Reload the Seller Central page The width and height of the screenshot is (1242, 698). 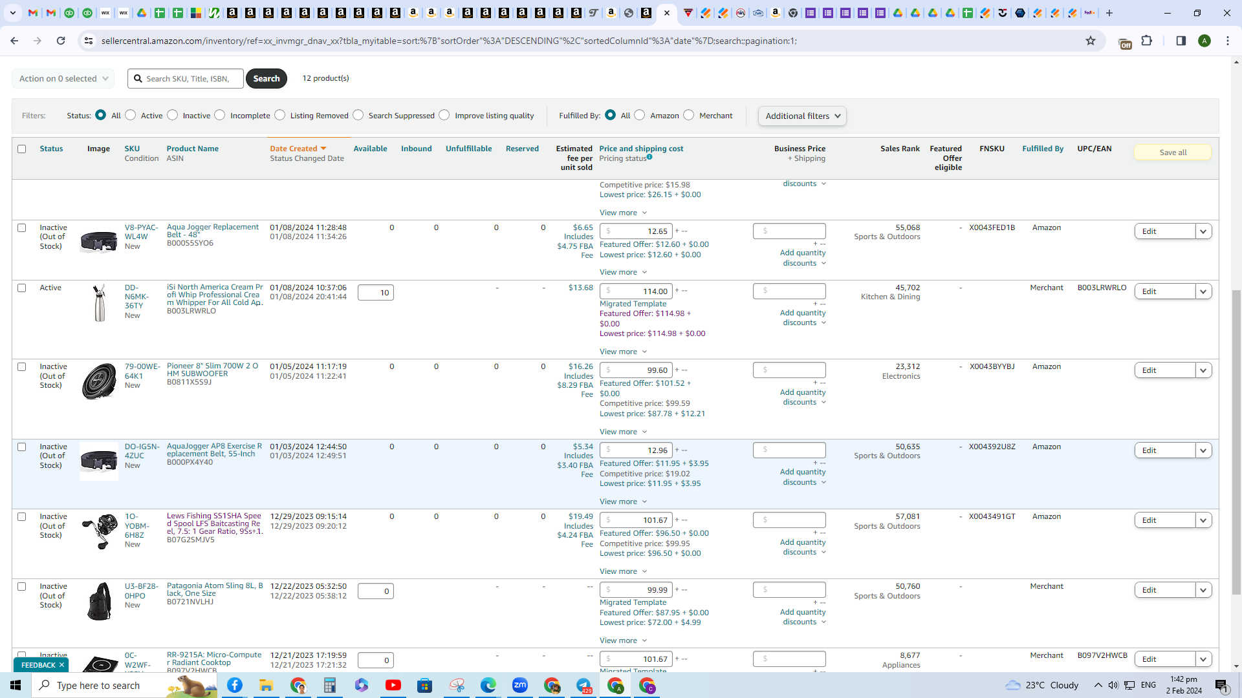61,41
